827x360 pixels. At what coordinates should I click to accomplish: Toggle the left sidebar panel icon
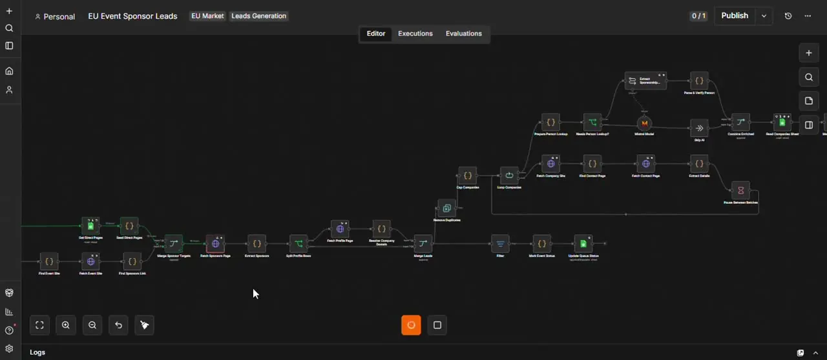click(9, 46)
